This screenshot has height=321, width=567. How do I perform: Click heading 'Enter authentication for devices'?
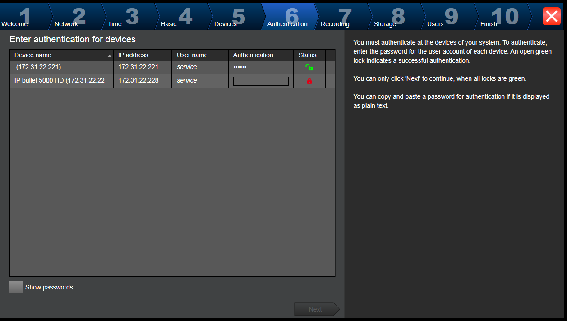click(73, 40)
